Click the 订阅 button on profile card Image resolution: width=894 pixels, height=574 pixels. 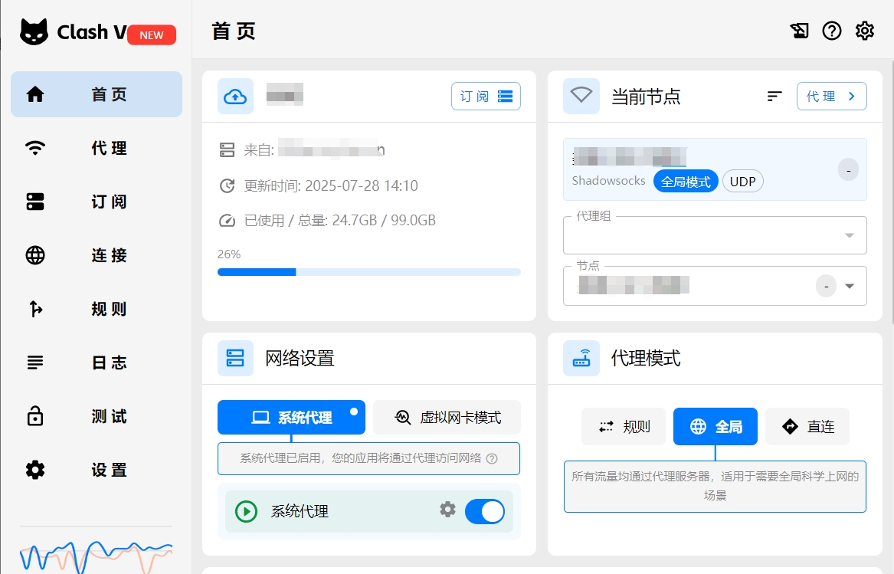tap(486, 97)
